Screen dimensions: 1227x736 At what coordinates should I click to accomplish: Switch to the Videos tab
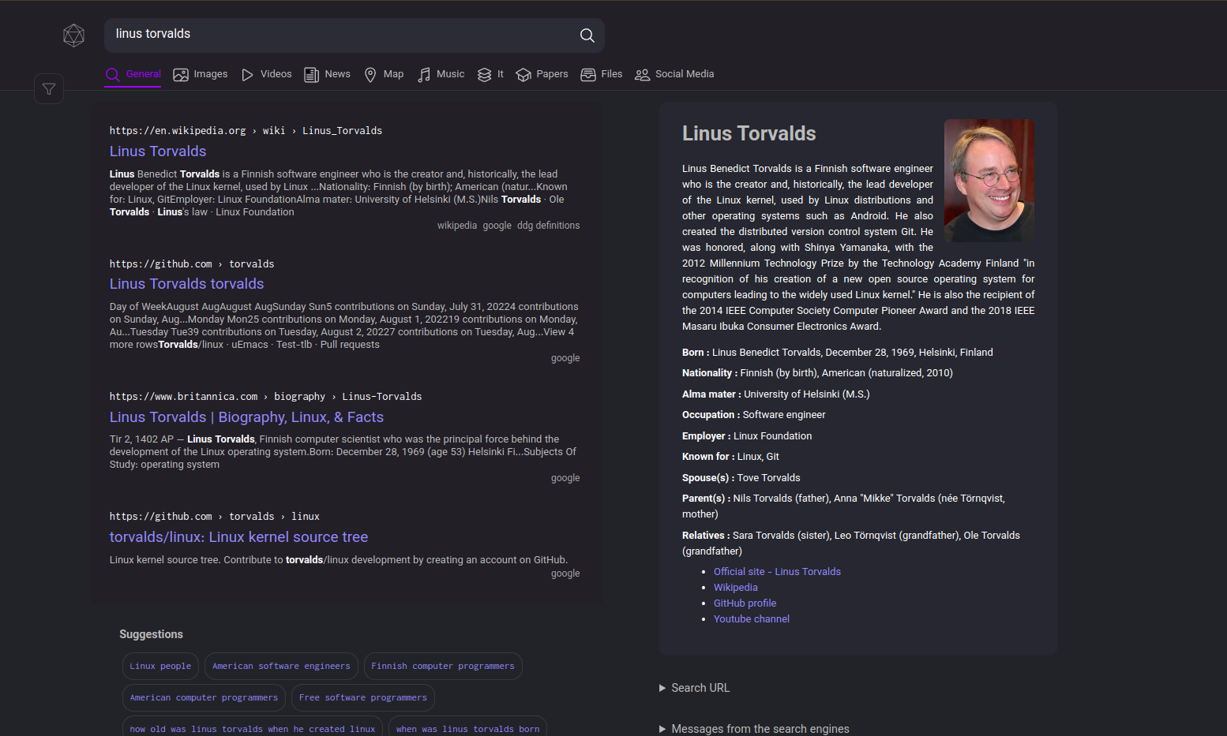pos(266,75)
